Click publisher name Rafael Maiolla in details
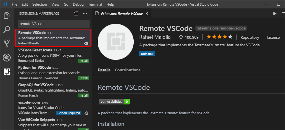285x130 pixels. [x=155, y=37]
